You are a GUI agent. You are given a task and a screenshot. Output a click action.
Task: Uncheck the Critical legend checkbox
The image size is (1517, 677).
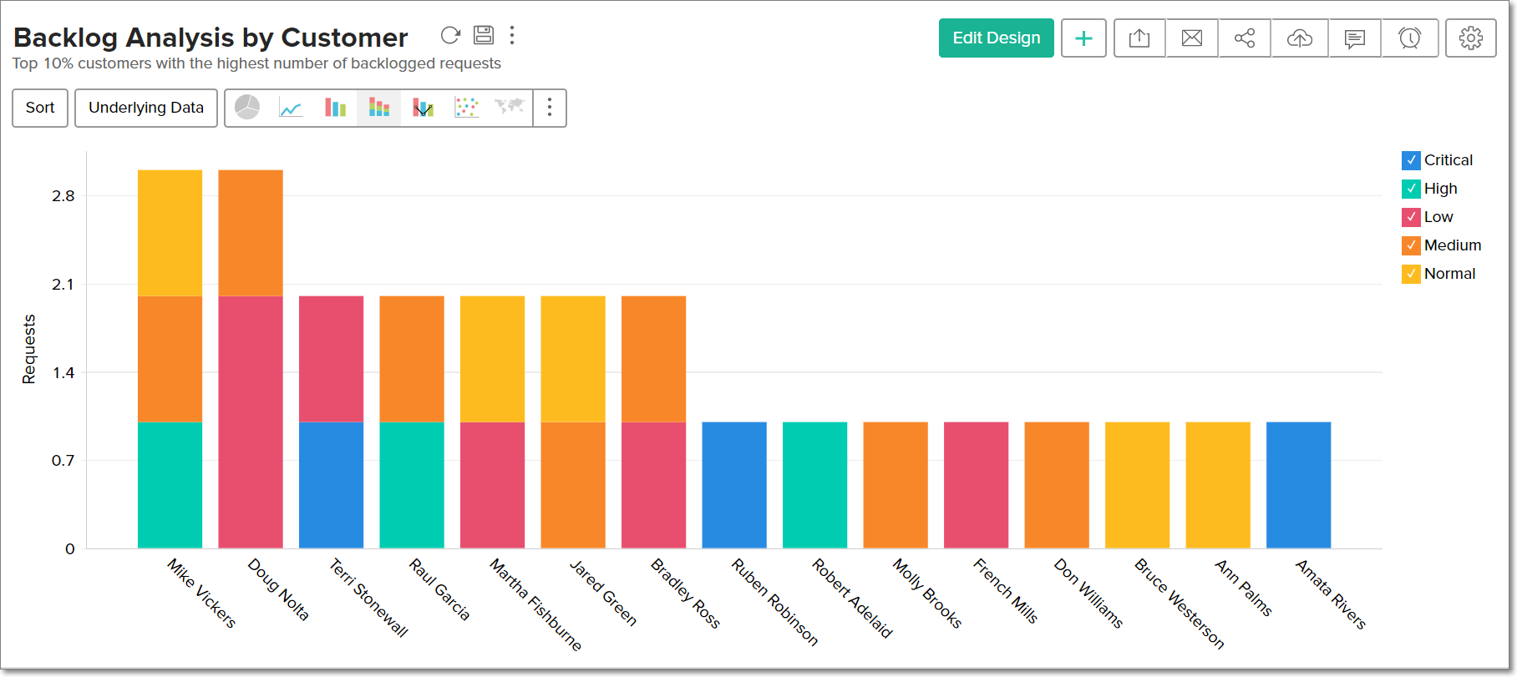(1411, 160)
